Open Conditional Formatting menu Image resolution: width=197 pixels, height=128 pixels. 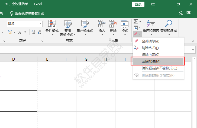pos(52,28)
